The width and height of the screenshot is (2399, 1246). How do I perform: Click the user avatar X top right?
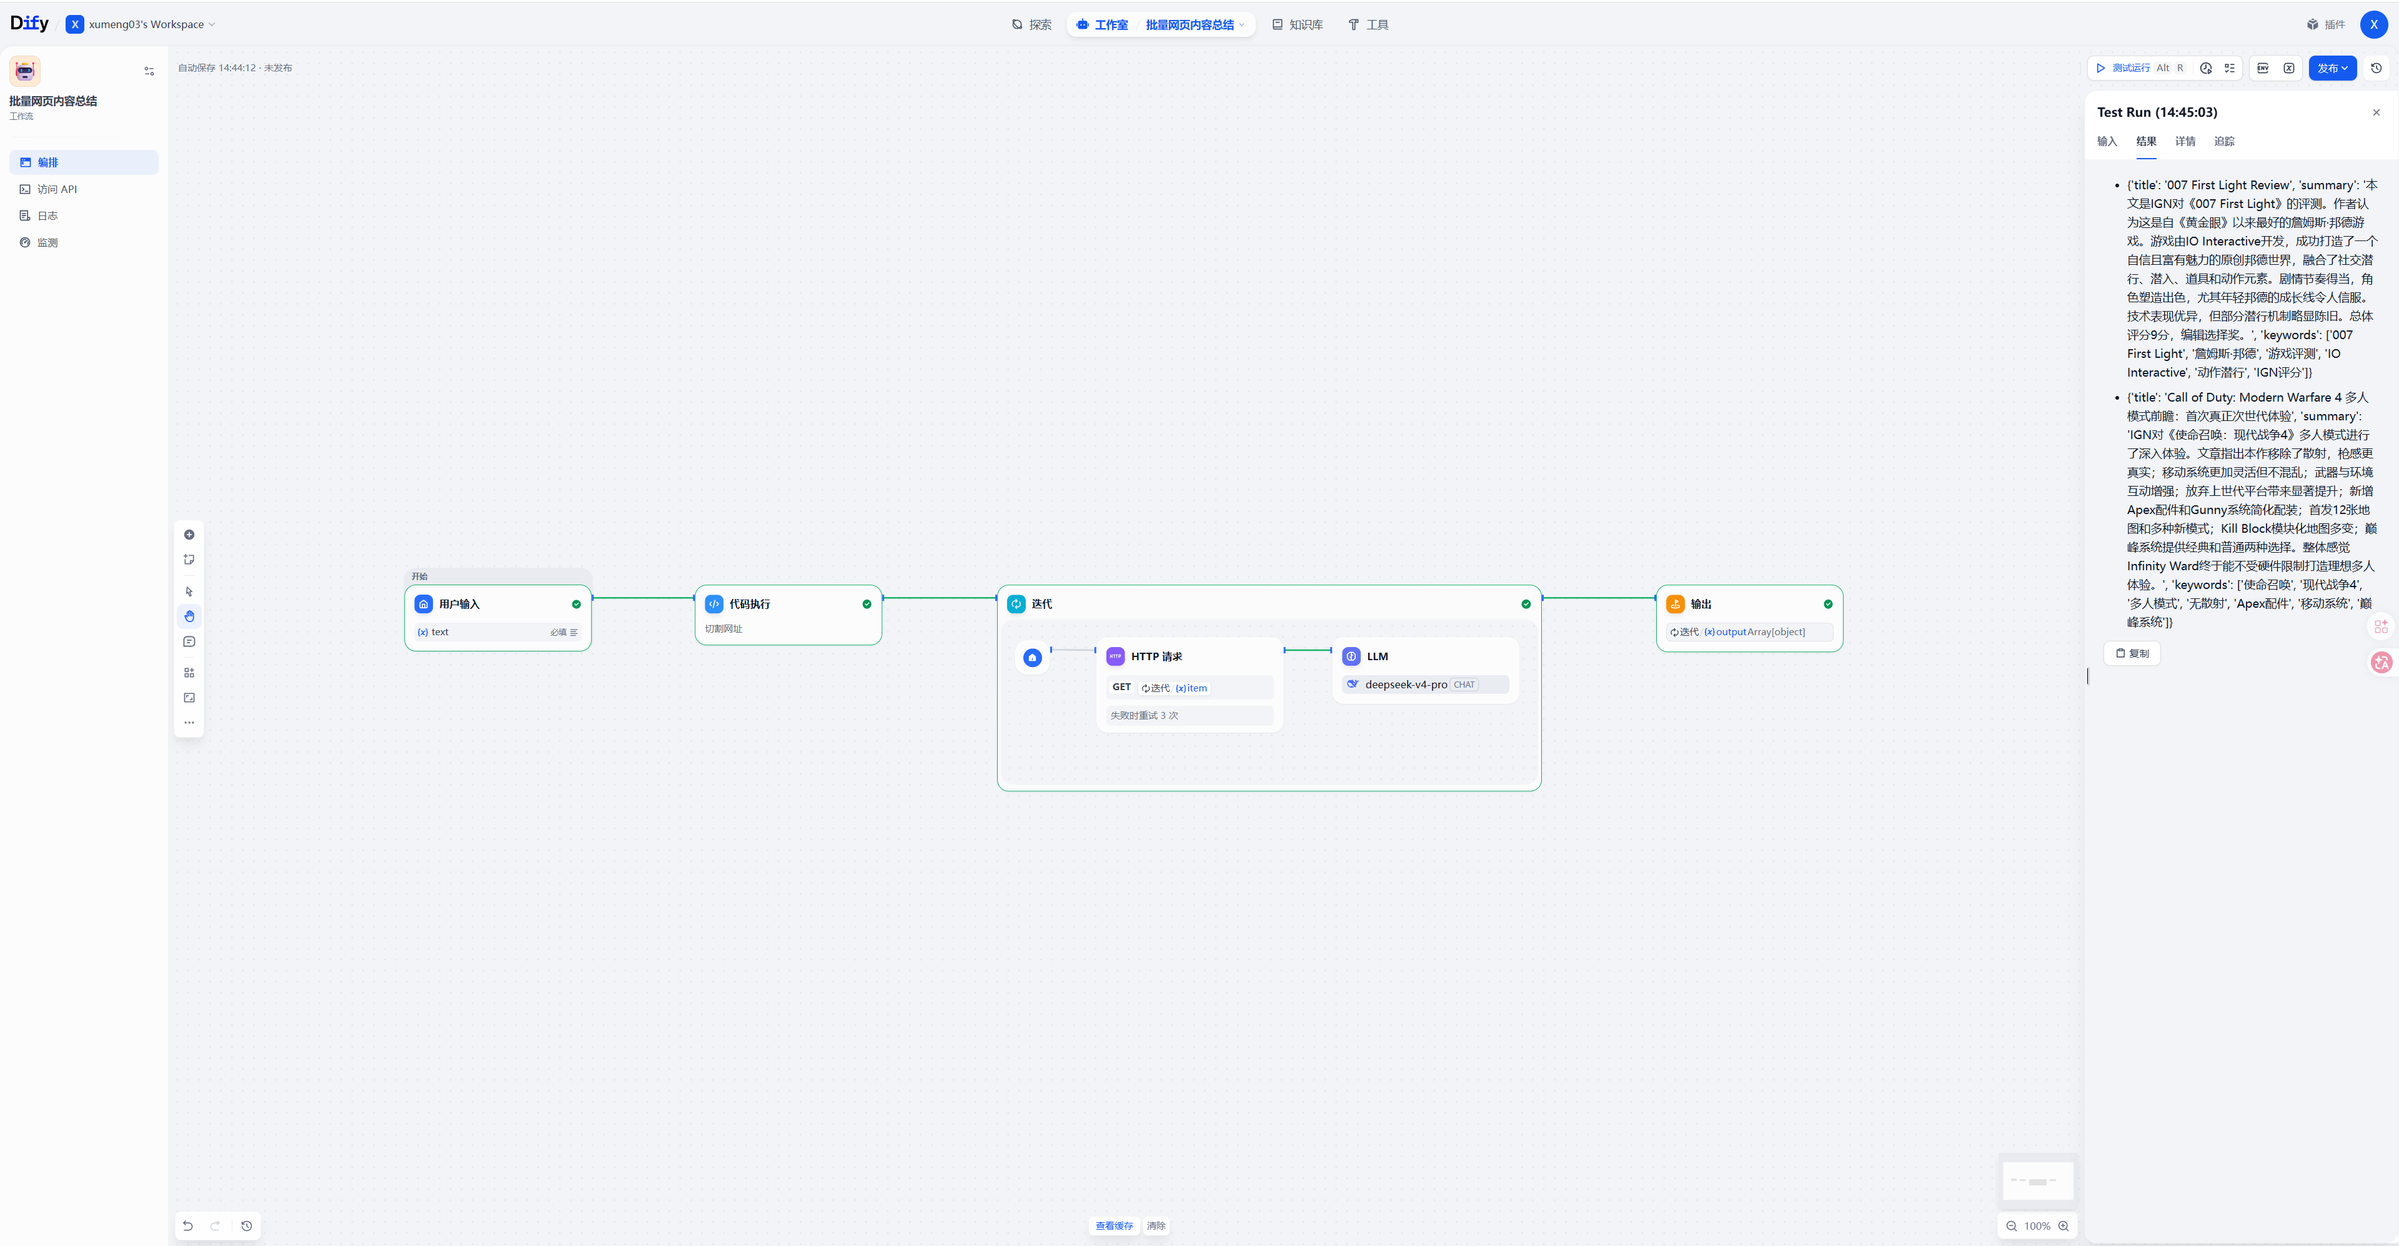(2374, 24)
